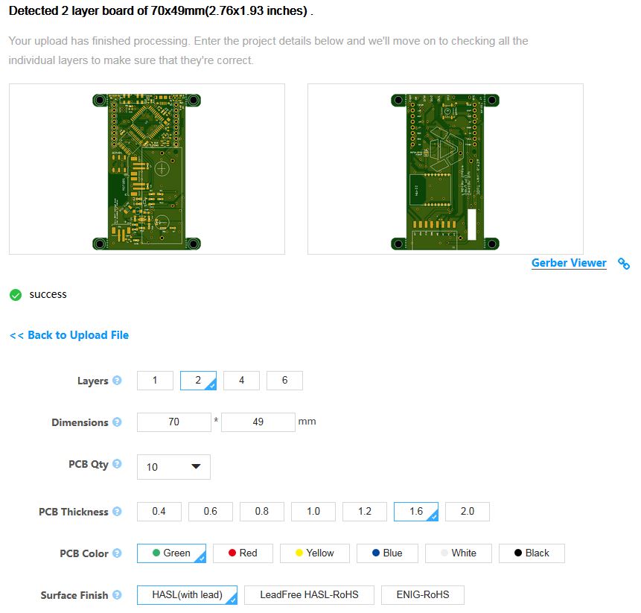Open PCB Thickness help question mark icon
Image resolution: width=641 pixels, height=613 pixels.
tap(117, 512)
